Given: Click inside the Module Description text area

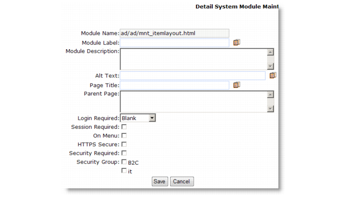Looking at the screenshot, I should 194,59.
